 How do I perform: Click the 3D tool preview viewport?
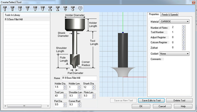coord(123,54)
